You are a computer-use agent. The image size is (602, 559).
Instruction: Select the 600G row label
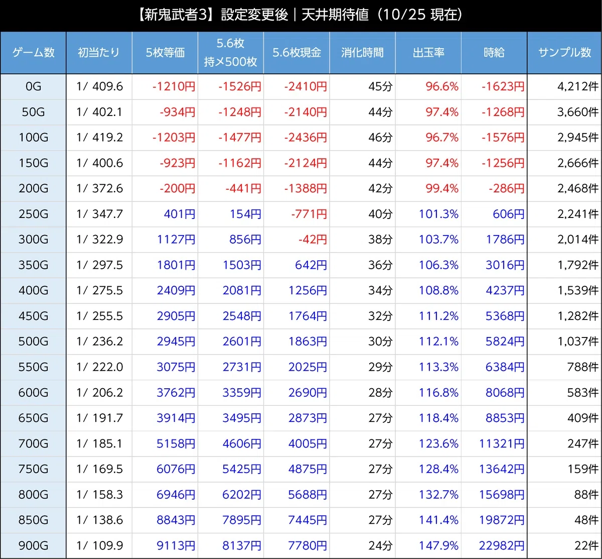pyautogui.click(x=33, y=393)
